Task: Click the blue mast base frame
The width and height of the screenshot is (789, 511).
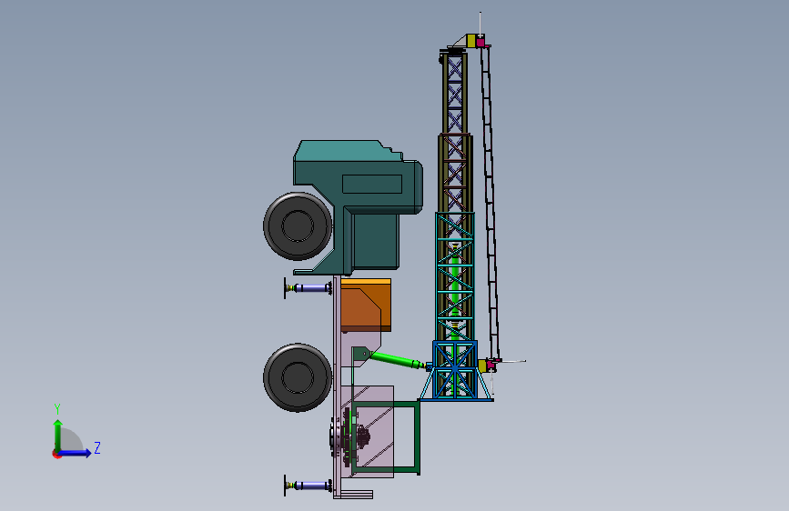Action: click(x=455, y=371)
